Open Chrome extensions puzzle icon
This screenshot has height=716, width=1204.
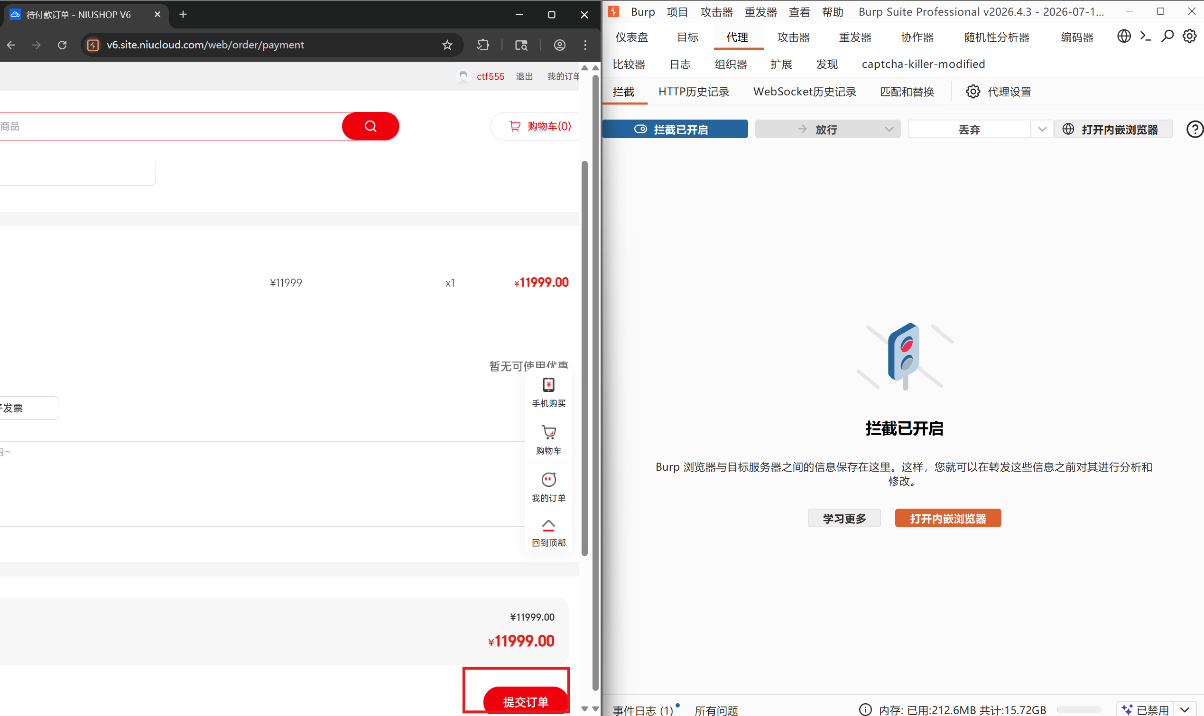[x=483, y=45]
